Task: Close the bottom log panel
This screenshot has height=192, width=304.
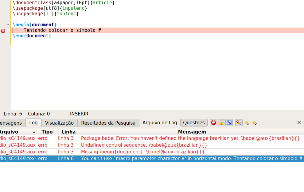Action: tap(299, 122)
